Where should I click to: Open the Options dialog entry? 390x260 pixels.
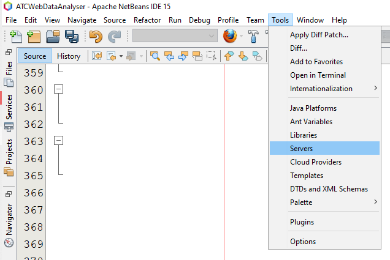pos(324,242)
